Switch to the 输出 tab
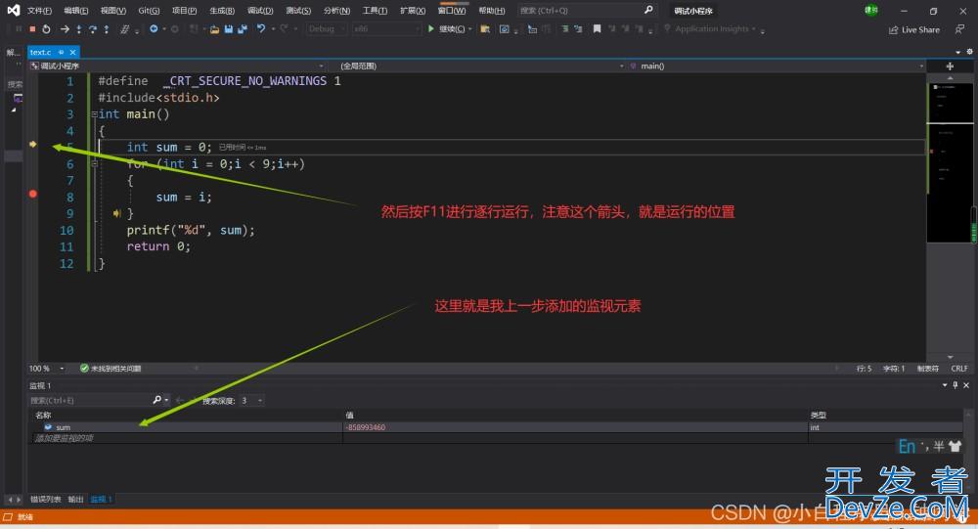The height and width of the screenshot is (529, 978). (x=75, y=499)
